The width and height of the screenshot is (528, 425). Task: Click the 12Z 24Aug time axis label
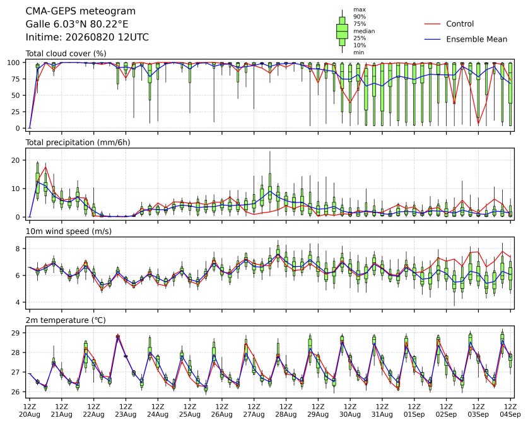pos(158,410)
